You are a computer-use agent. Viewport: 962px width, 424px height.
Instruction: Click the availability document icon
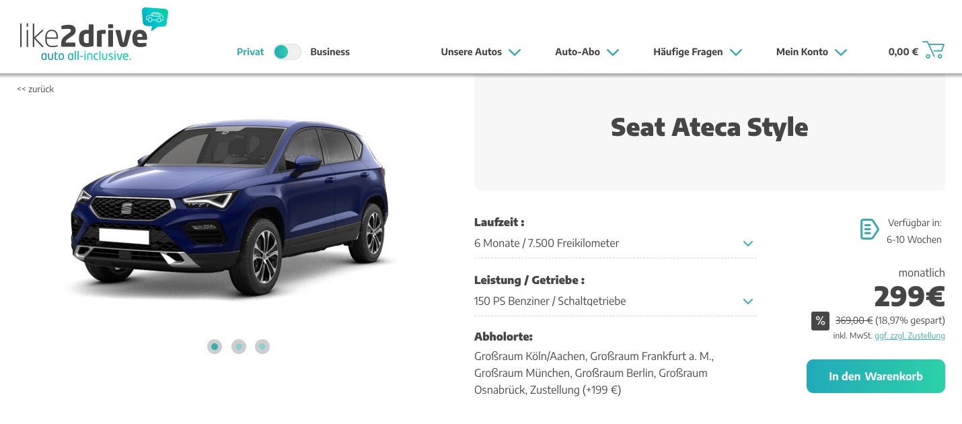pos(869,229)
